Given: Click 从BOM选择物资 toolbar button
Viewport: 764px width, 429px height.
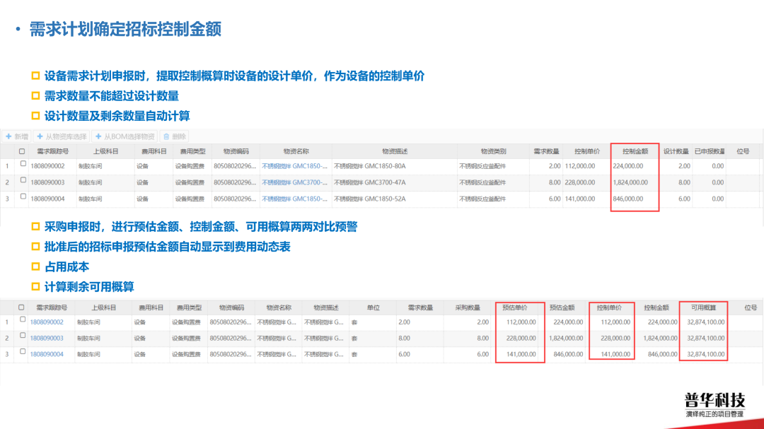Looking at the screenshot, I should 125,137.
